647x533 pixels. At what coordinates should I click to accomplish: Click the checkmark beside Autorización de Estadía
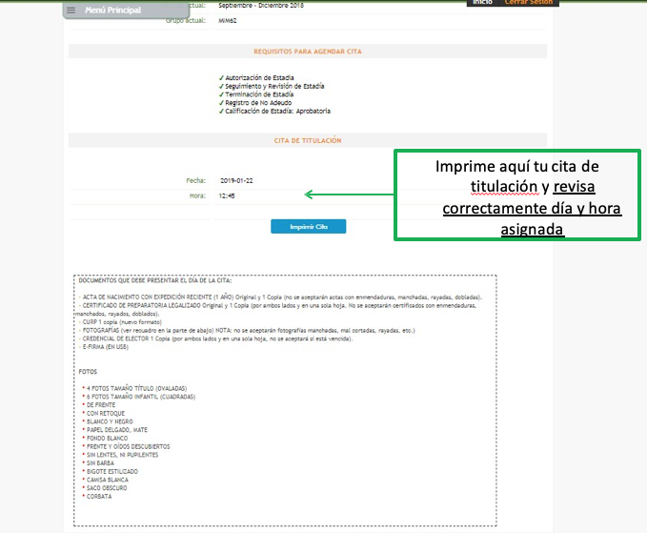coord(221,77)
